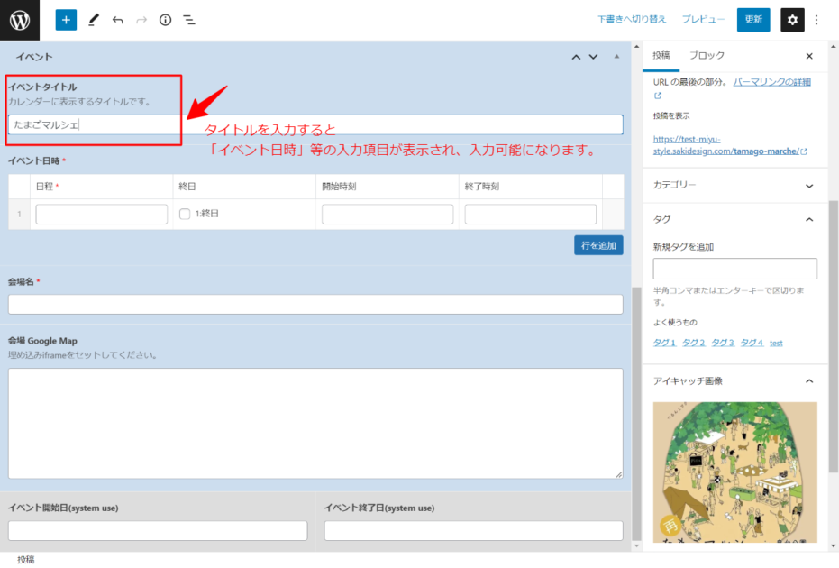Click the 下書きへ切り替え link
Screen dimensions: 839x568
click(x=632, y=20)
